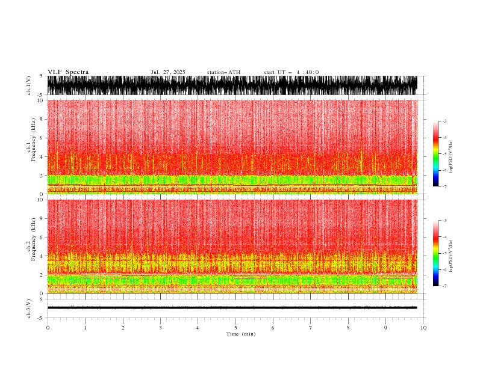Click the "ch.1(V)" axis label

pyautogui.click(x=29, y=85)
